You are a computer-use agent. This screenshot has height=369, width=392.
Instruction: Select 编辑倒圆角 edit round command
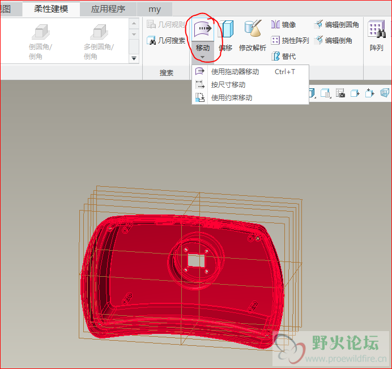coord(336,24)
